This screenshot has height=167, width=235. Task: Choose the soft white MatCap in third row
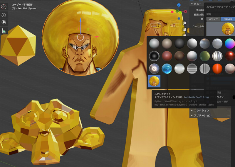coord(179,69)
